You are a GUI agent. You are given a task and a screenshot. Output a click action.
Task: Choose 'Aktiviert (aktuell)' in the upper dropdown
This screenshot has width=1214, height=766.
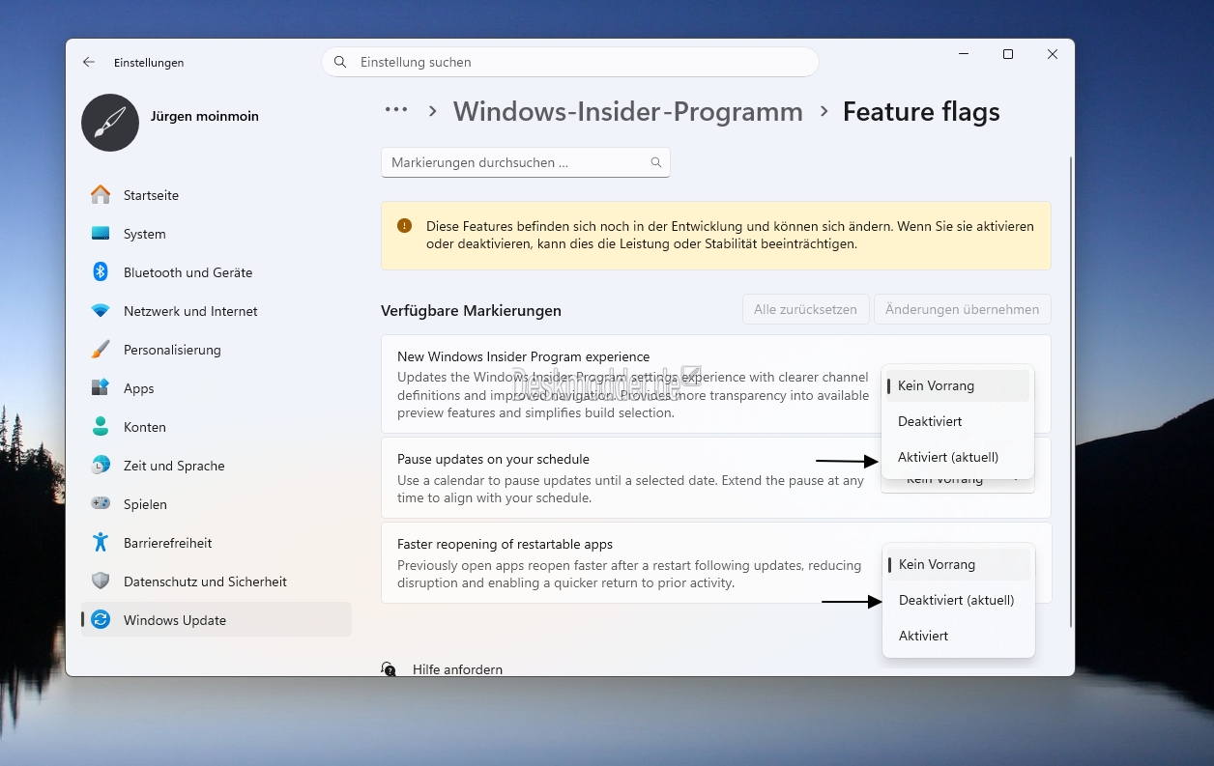947,457
